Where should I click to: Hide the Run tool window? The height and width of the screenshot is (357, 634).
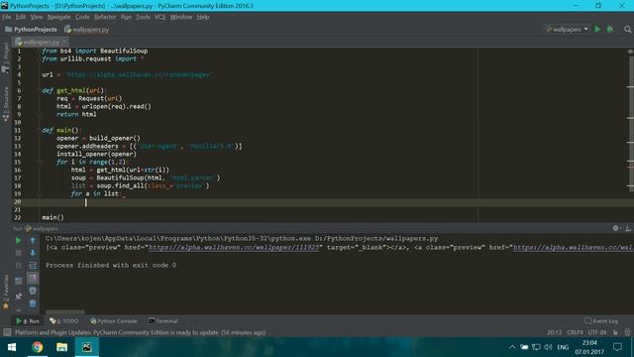[x=628, y=228]
